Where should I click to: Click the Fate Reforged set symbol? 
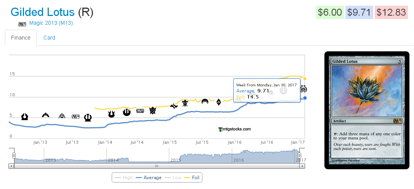point(174,106)
